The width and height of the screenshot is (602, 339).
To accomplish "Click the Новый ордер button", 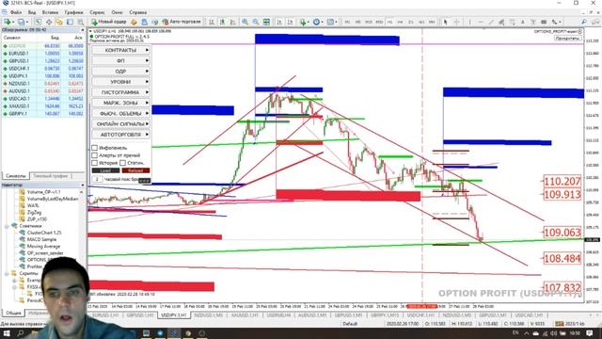I will pyautogui.click(x=109, y=22).
